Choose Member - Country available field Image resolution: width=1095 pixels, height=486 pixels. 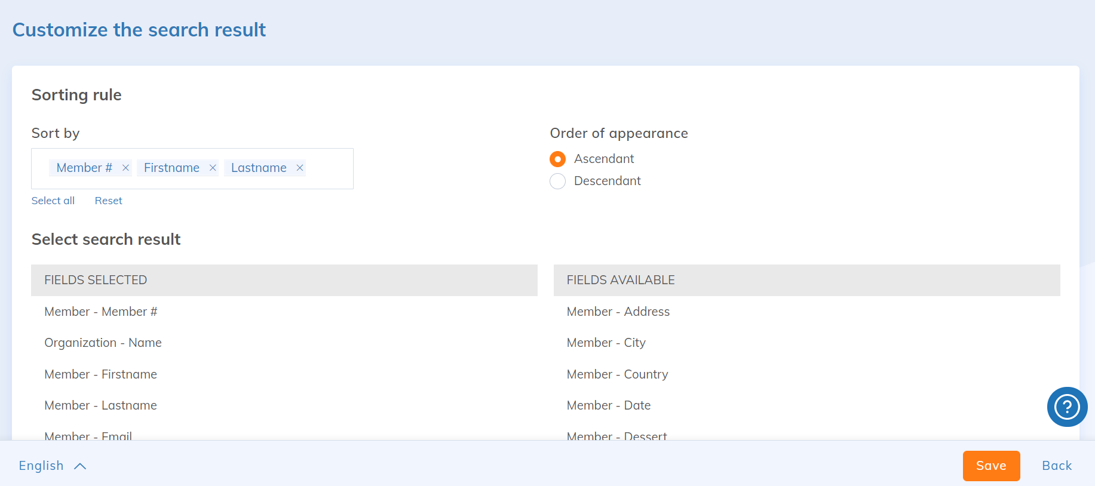(617, 374)
